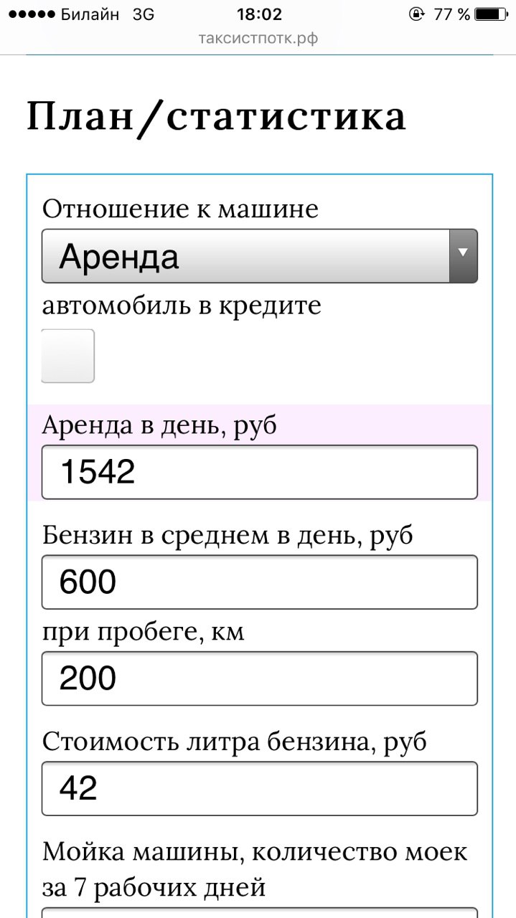Image resolution: width=516 pixels, height=918 pixels.
Task: Tap the 3G network indicator
Action: pyautogui.click(x=143, y=14)
